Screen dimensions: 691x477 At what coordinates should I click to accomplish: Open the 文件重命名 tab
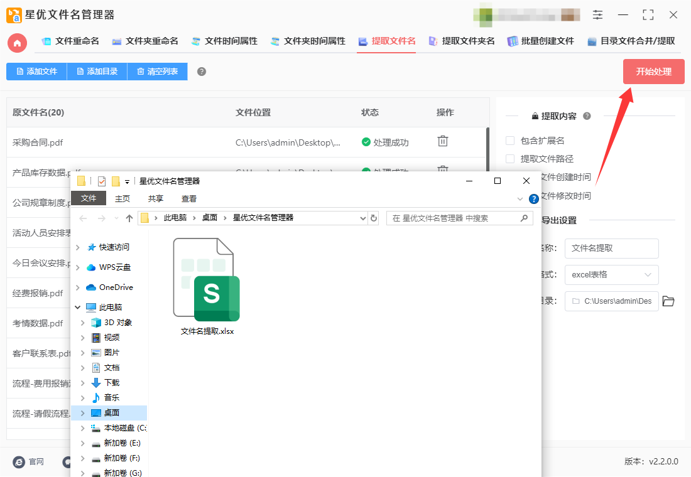click(70, 41)
